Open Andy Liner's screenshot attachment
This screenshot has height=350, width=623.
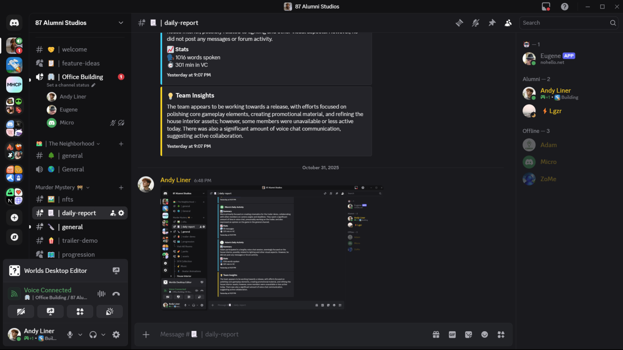pos(272,248)
